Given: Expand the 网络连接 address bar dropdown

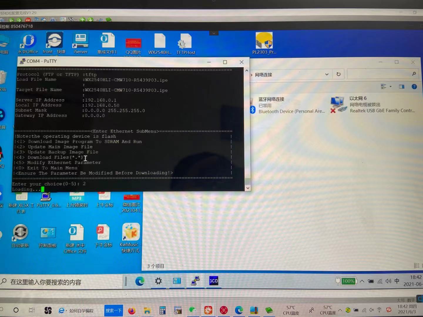Looking at the screenshot, I should (x=327, y=74).
